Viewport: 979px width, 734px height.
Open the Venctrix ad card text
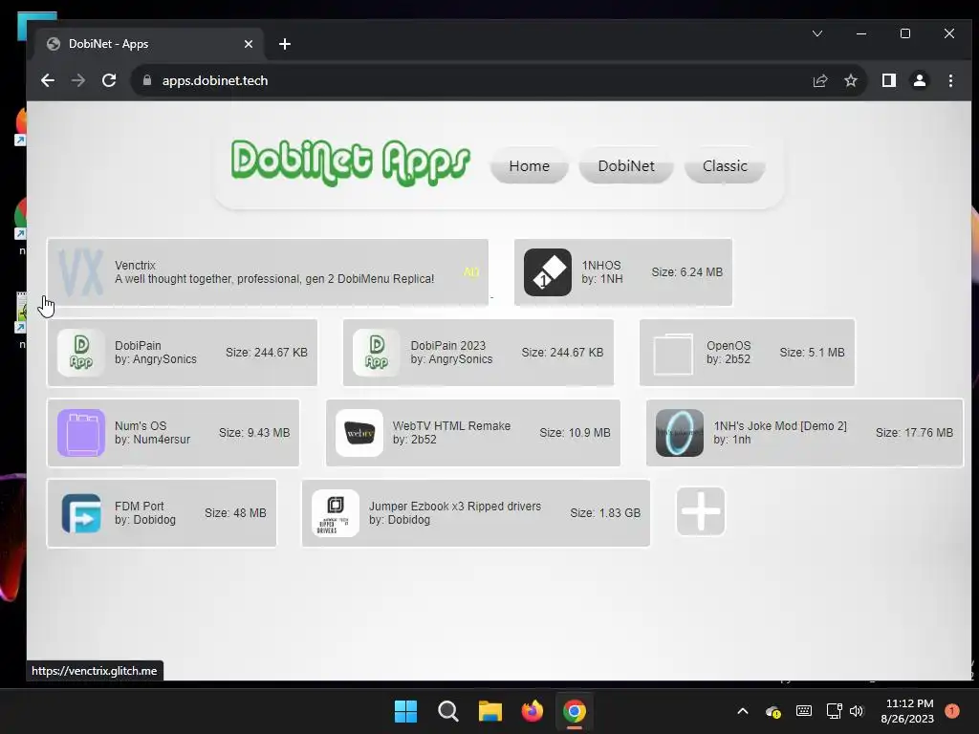[x=274, y=272]
